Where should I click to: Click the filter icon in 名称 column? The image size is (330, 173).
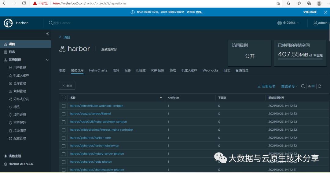tap(161, 98)
